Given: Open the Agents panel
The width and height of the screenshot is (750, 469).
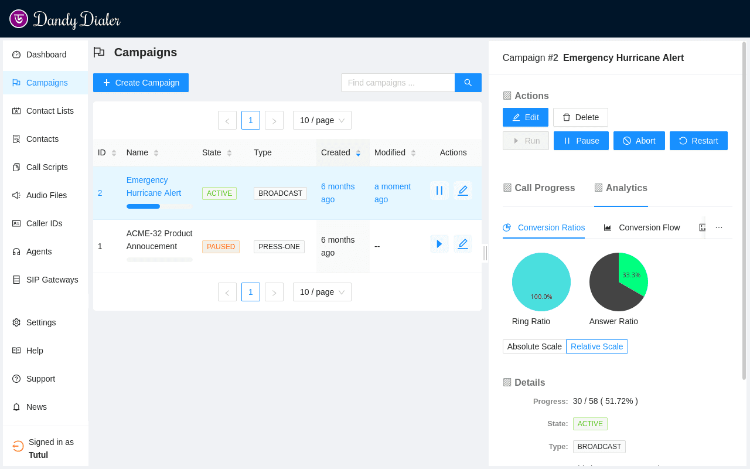Looking at the screenshot, I should tap(39, 252).
